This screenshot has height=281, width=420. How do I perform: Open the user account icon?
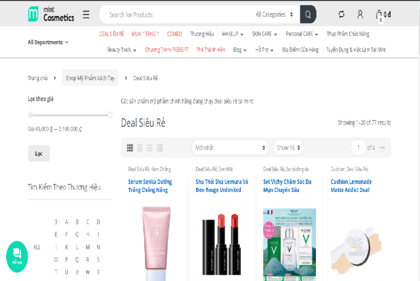[x=360, y=14]
